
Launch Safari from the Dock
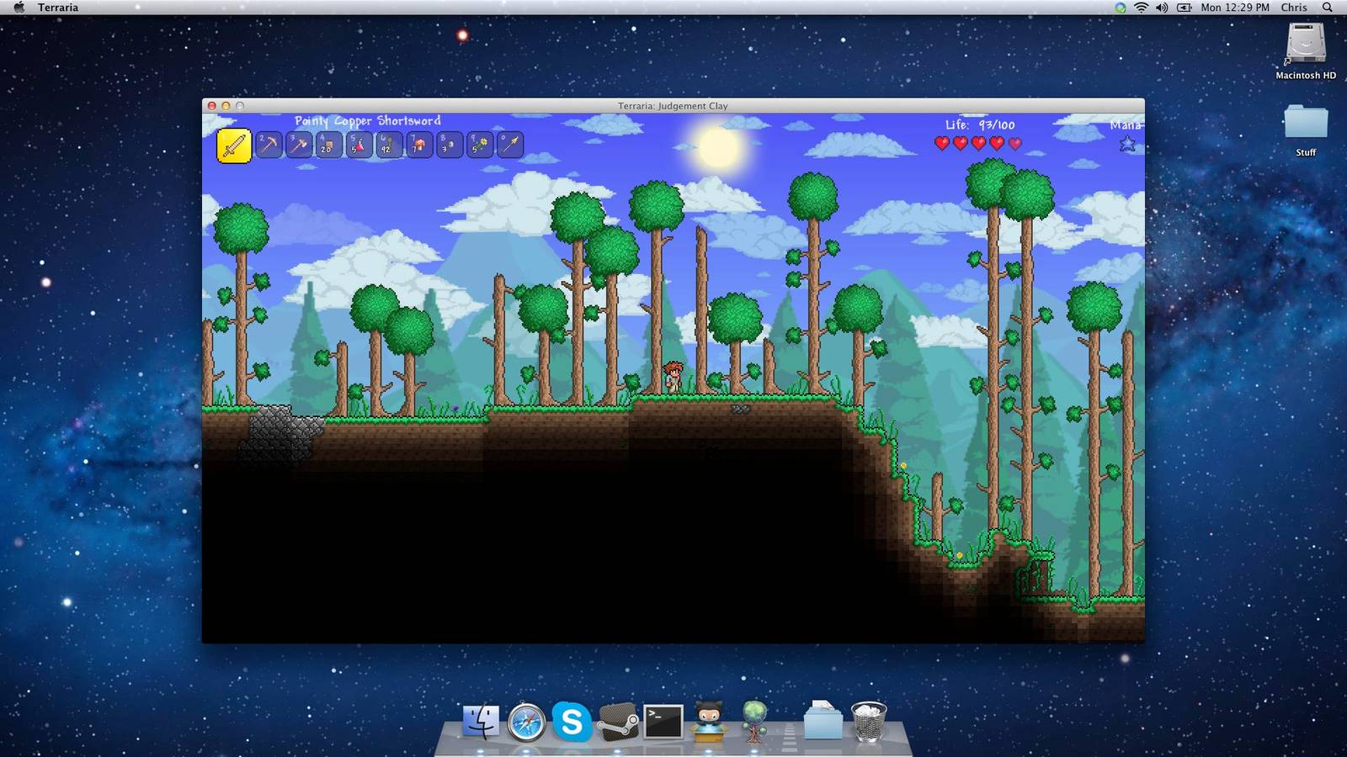[x=526, y=722]
